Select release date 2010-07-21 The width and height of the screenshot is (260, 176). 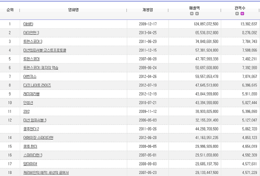[148, 103]
